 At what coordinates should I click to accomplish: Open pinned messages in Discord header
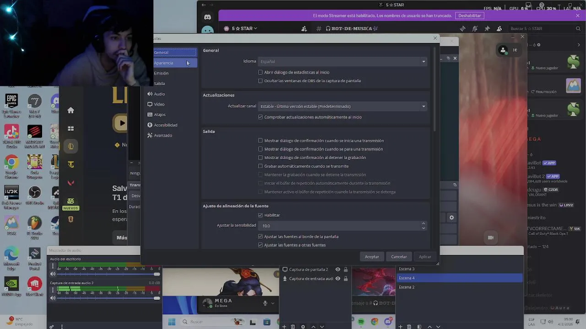(487, 28)
